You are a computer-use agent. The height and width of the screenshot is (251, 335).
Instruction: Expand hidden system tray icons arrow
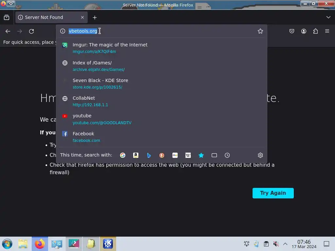pyautogui.click(x=285, y=244)
